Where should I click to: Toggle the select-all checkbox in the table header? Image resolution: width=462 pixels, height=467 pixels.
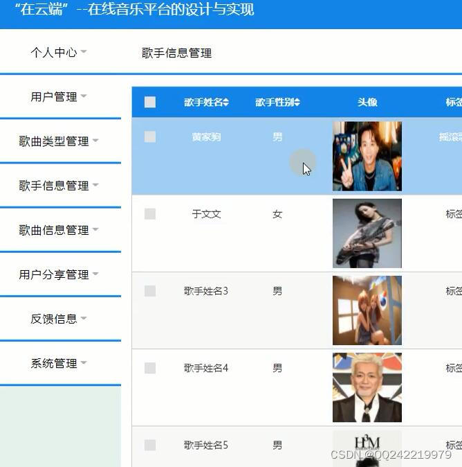(x=150, y=102)
